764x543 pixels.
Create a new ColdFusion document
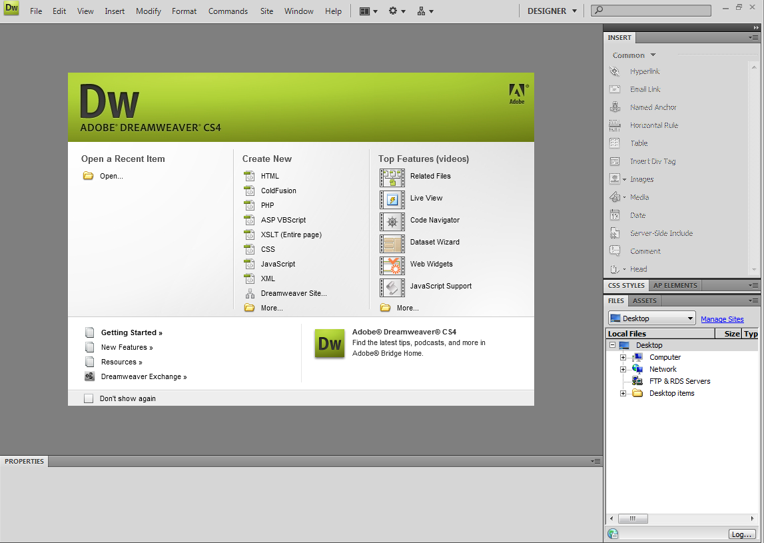pyautogui.click(x=278, y=191)
